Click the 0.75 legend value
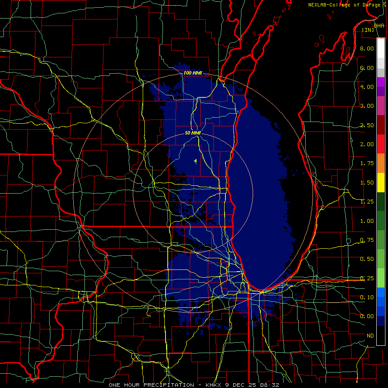Screen dimensions: 388x388 [367, 240]
